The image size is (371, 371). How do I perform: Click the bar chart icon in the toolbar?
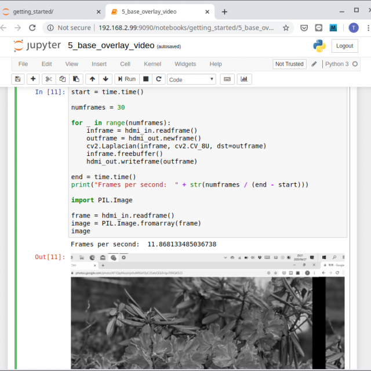pyautogui.click(x=245, y=79)
